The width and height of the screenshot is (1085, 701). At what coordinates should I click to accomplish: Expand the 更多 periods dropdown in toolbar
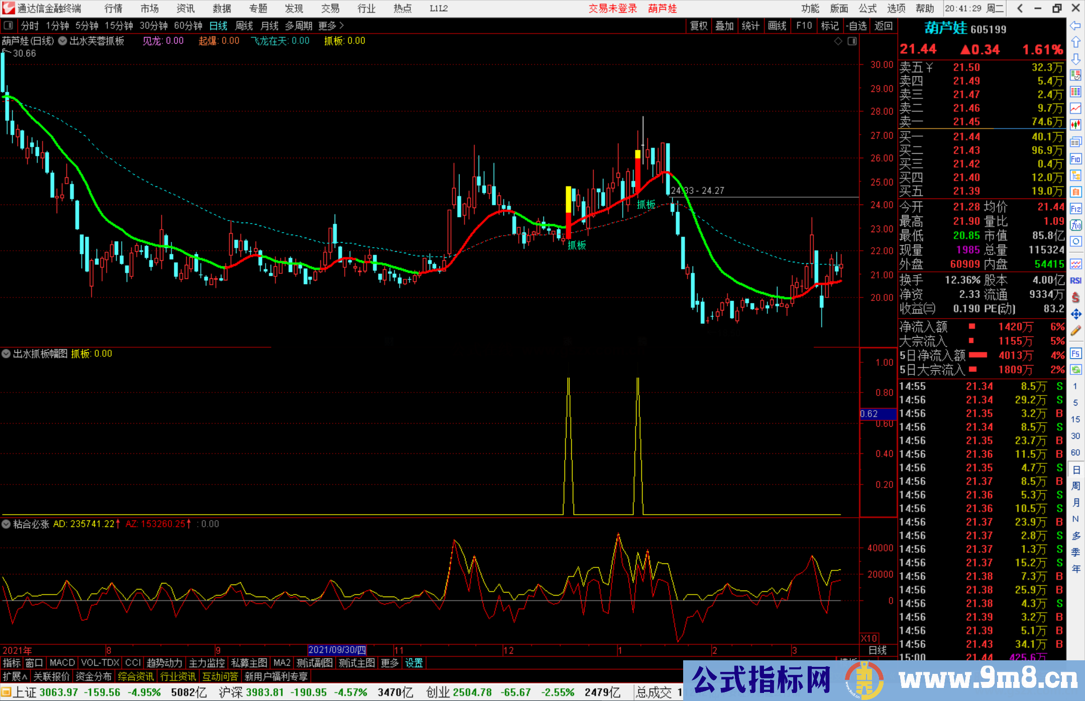point(332,26)
